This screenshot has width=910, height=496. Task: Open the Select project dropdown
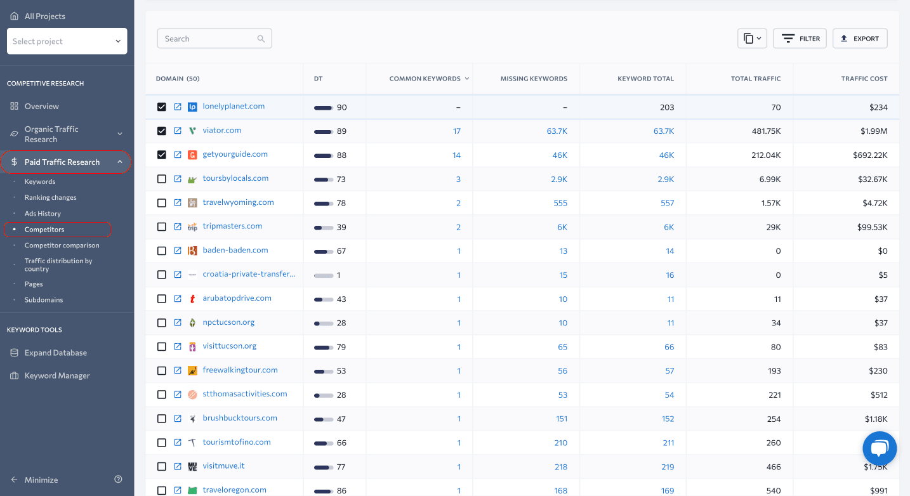pyautogui.click(x=67, y=41)
